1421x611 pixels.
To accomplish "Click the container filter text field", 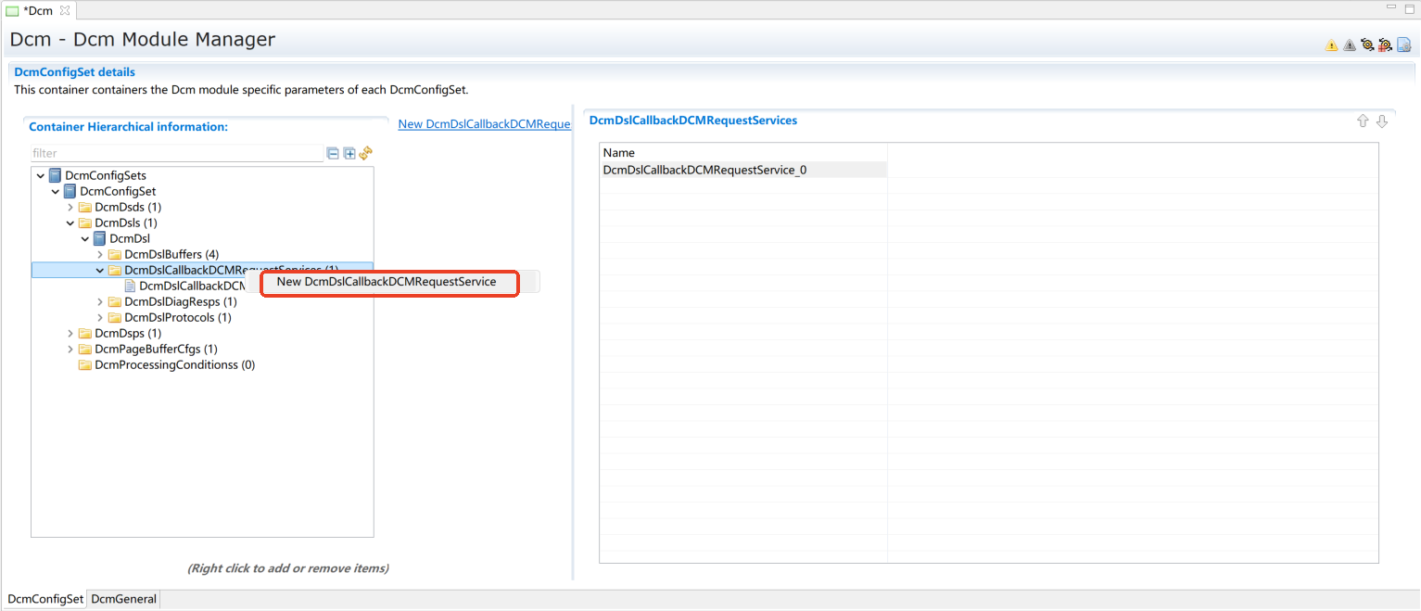I will point(176,153).
